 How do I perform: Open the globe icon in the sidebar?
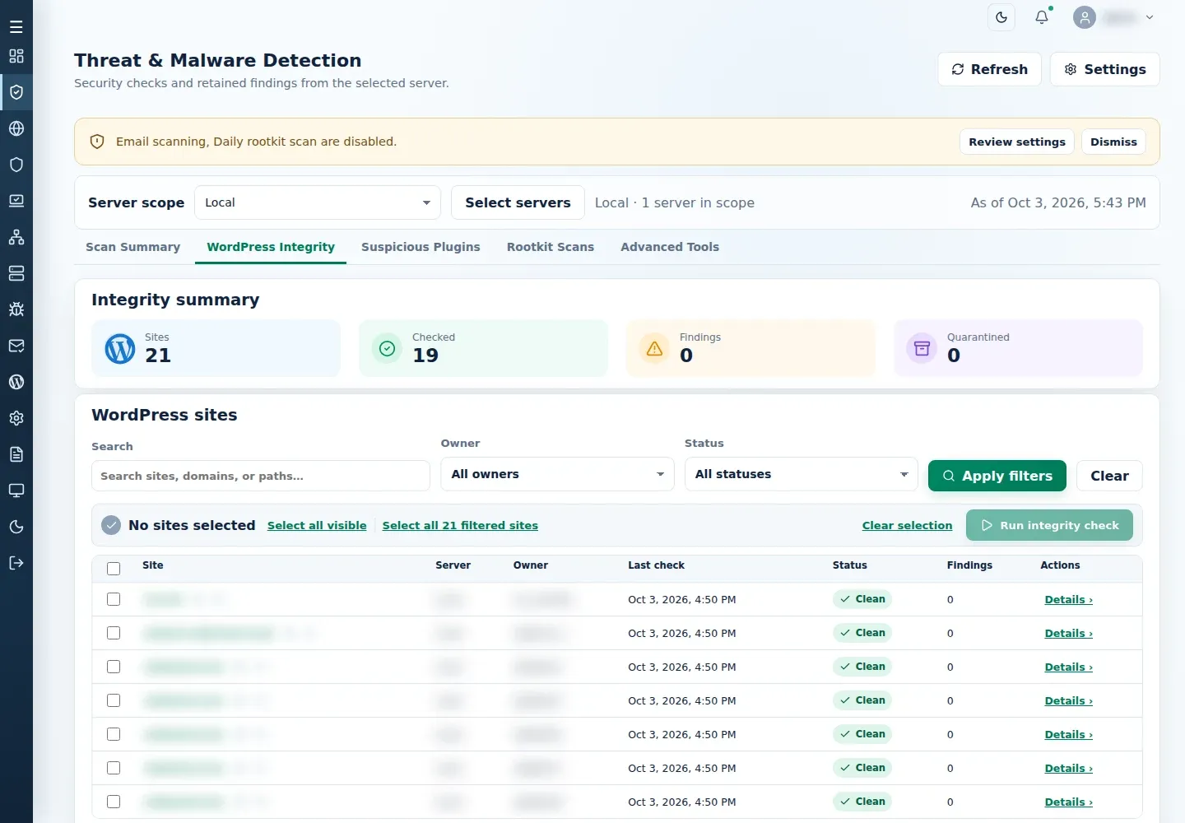pos(16,128)
